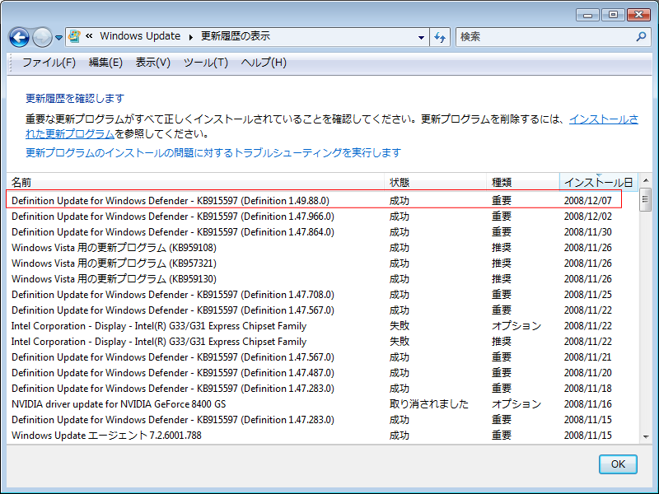Screen dimensions: 659x494
Task: Click 失敗 status of Intel オプション row
Action: [x=400, y=326]
